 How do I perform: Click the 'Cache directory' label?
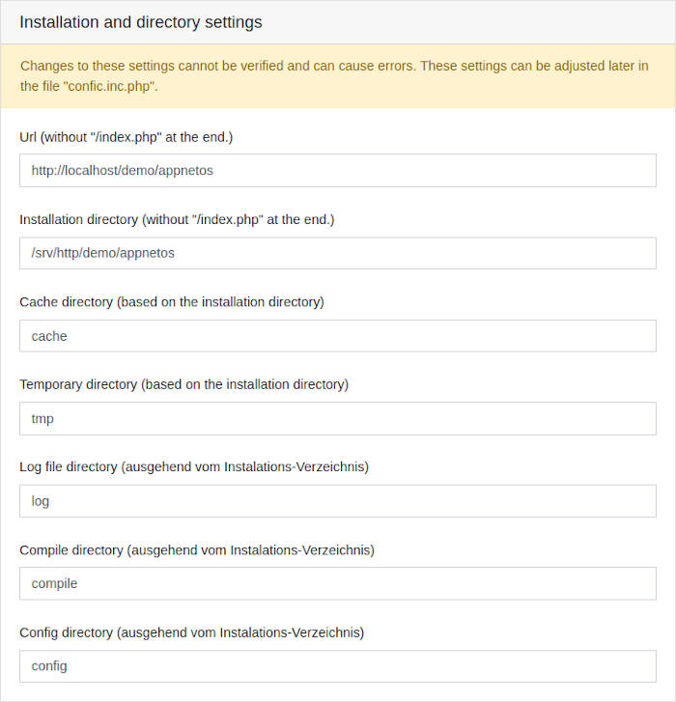[x=67, y=301]
